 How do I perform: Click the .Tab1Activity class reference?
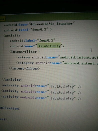tap(61, 86)
